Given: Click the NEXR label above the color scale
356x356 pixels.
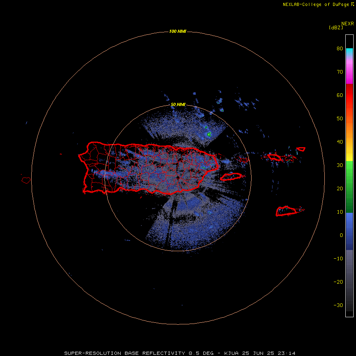Looking at the screenshot, I should 347,24.
